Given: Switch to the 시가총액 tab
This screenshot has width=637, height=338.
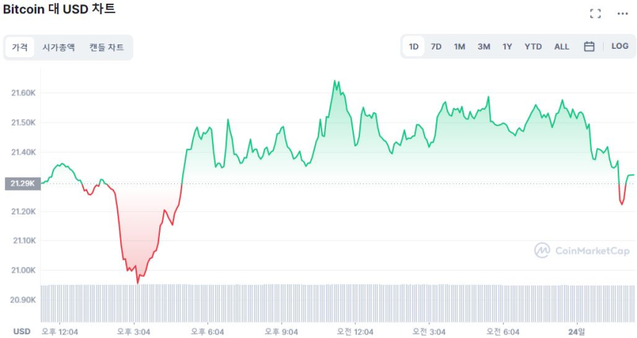Looking at the screenshot, I should [x=59, y=47].
